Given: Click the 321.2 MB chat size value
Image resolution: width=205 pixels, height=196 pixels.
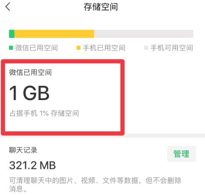Looking at the screenshot, I should (32, 165).
